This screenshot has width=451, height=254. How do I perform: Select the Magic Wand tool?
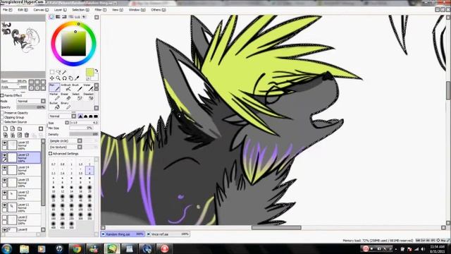pyautogui.click(x=64, y=72)
